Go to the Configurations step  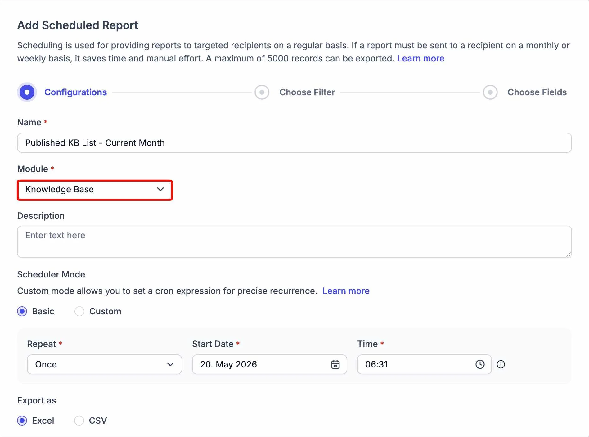pyautogui.click(x=75, y=92)
